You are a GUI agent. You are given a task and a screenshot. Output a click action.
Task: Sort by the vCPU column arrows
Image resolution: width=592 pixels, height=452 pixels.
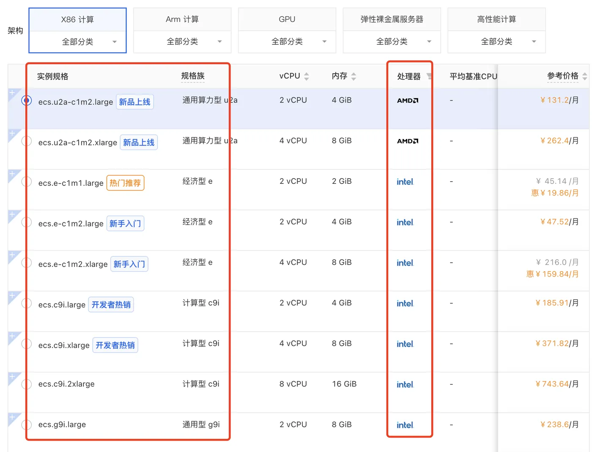click(x=307, y=76)
